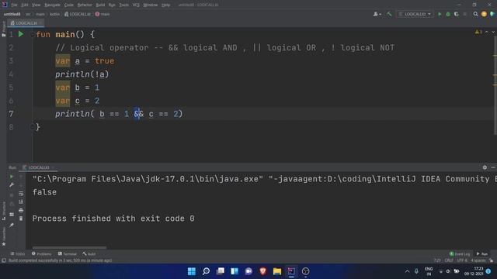Click the stop icon in Run panel sidebar

coord(12,195)
